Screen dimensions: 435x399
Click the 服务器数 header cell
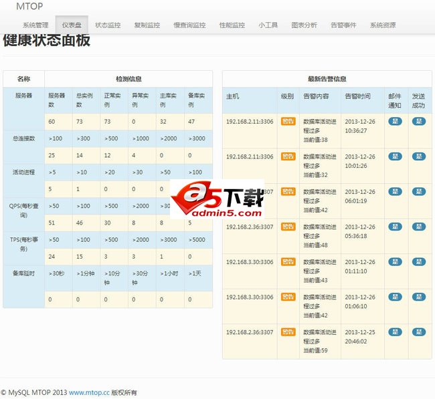point(57,100)
